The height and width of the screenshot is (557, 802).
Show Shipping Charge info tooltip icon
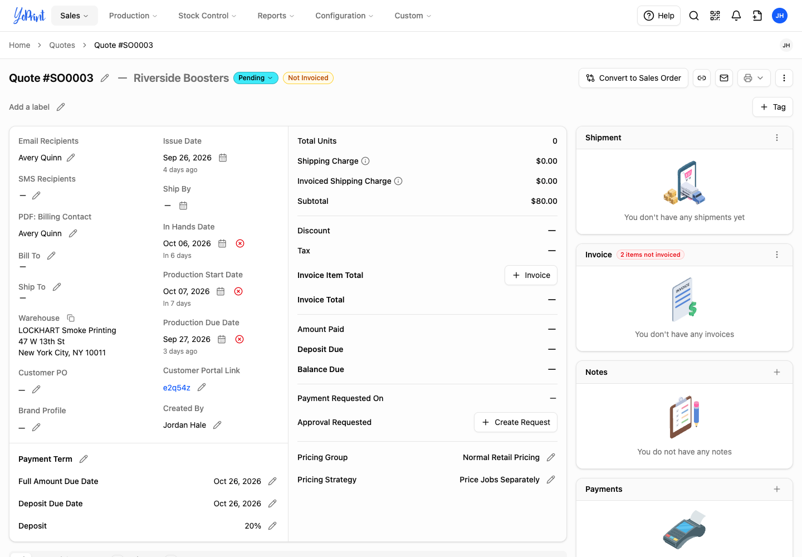[x=365, y=161]
